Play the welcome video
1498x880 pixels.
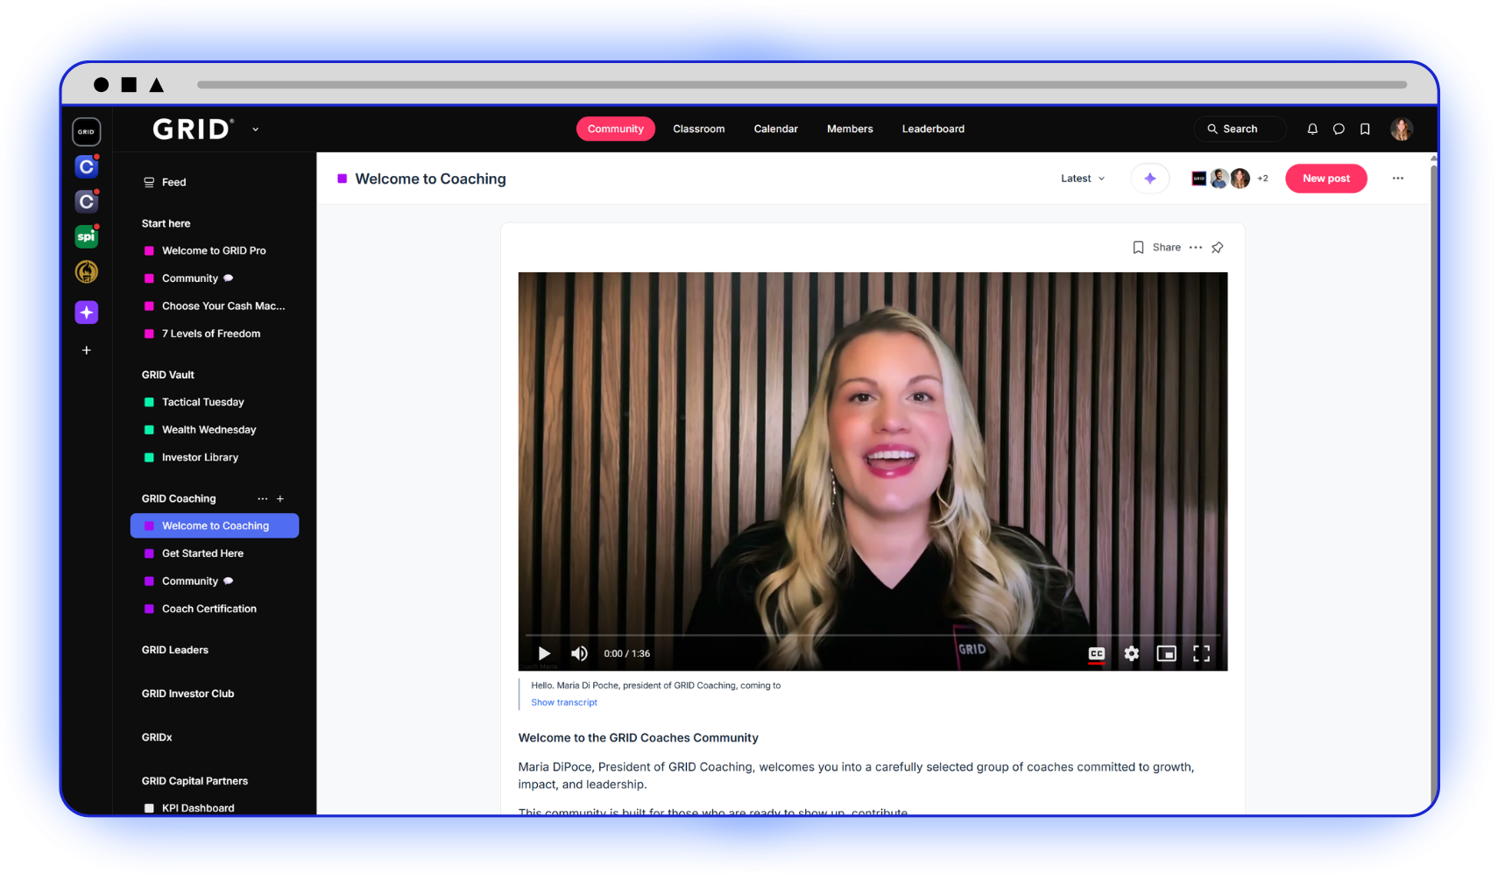tap(544, 653)
